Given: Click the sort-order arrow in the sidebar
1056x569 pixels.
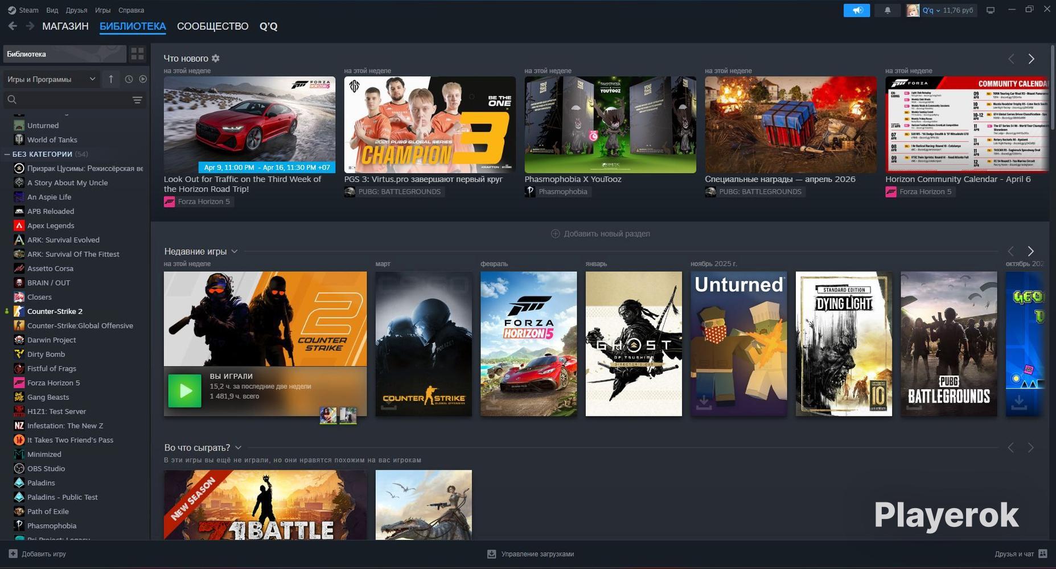Looking at the screenshot, I should (x=111, y=79).
